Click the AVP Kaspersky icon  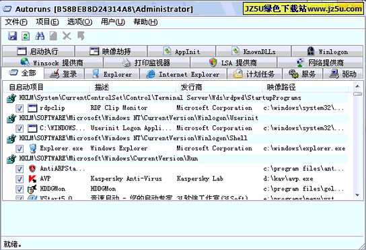point(32,179)
